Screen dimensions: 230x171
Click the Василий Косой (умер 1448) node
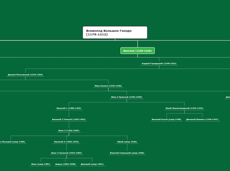click(166, 119)
